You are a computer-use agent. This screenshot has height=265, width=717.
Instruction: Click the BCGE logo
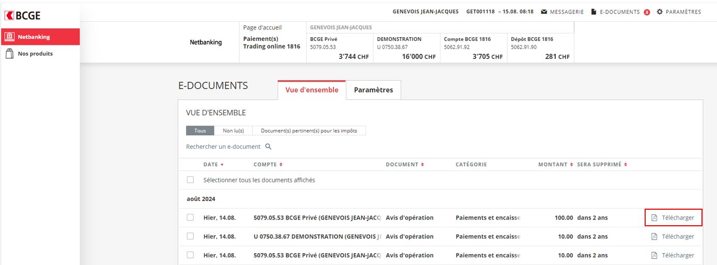tap(22, 15)
